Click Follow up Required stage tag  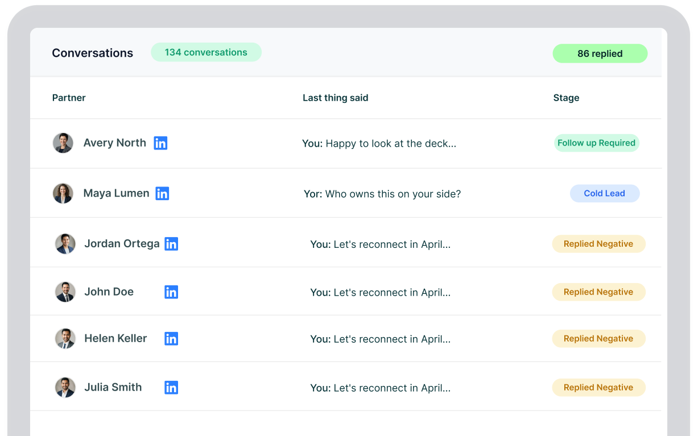coord(597,143)
